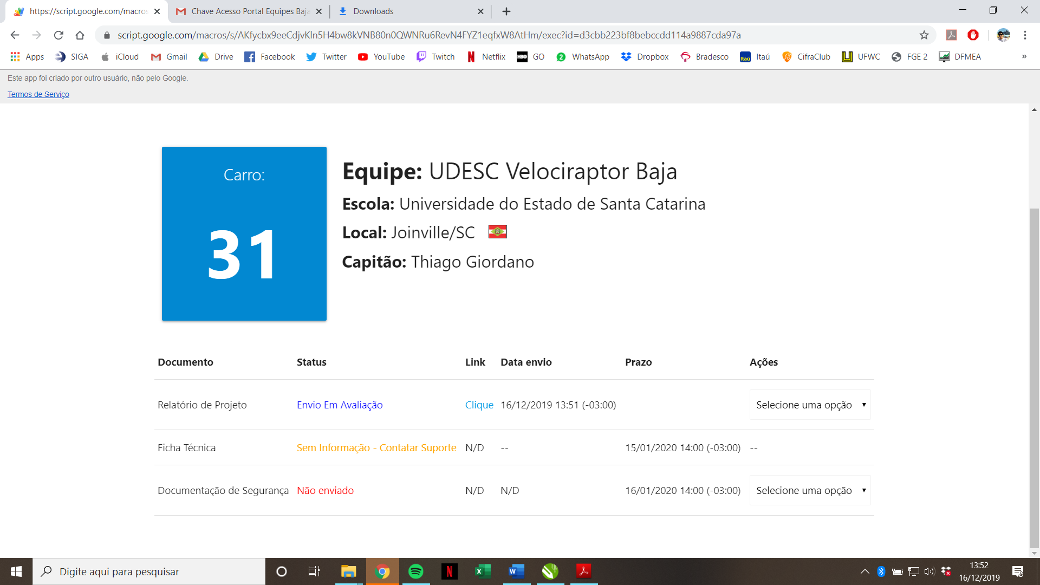Open the Spotify taskbar icon
Image resolution: width=1040 pixels, height=585 pixels.
(415, 571)
